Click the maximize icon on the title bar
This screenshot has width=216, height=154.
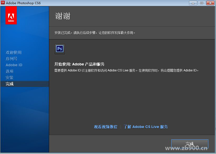point(202,3)
